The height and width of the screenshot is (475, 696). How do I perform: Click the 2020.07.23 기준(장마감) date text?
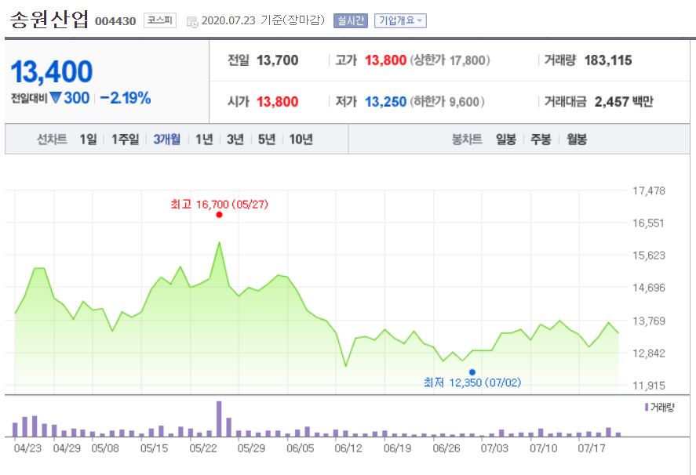263,20
